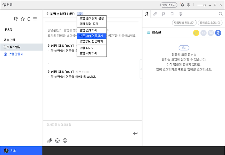The image size is (225, 155).
Task: Switch to the mentions @ tab
Action: click(x=180, y=14)
